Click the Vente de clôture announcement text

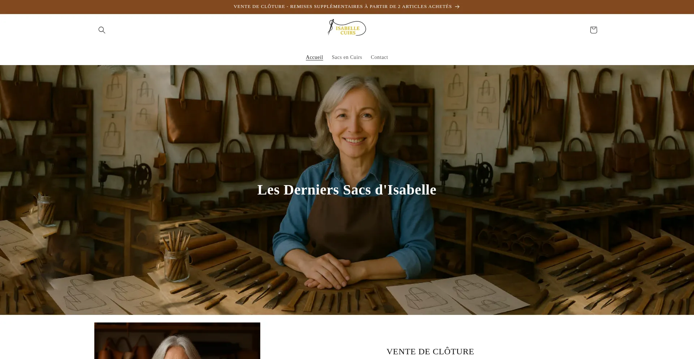pyautogui.click(x=343, y=7)
